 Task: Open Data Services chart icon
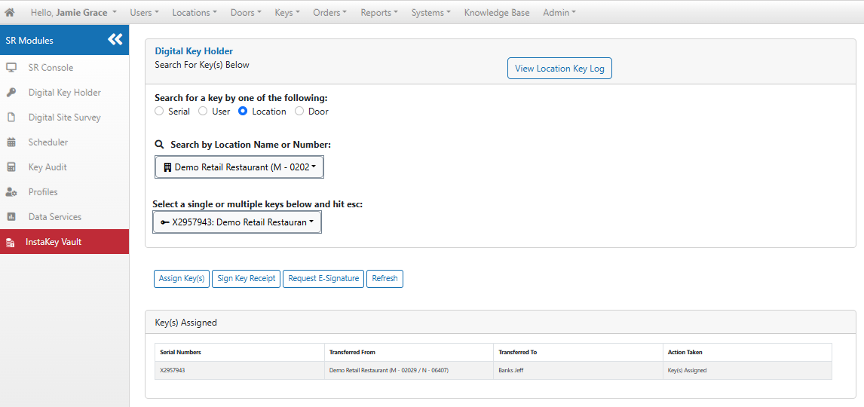tap(11, 217)
